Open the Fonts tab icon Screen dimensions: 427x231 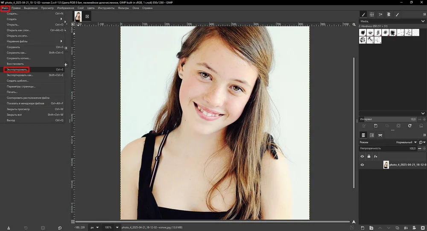tap(380, 15)
